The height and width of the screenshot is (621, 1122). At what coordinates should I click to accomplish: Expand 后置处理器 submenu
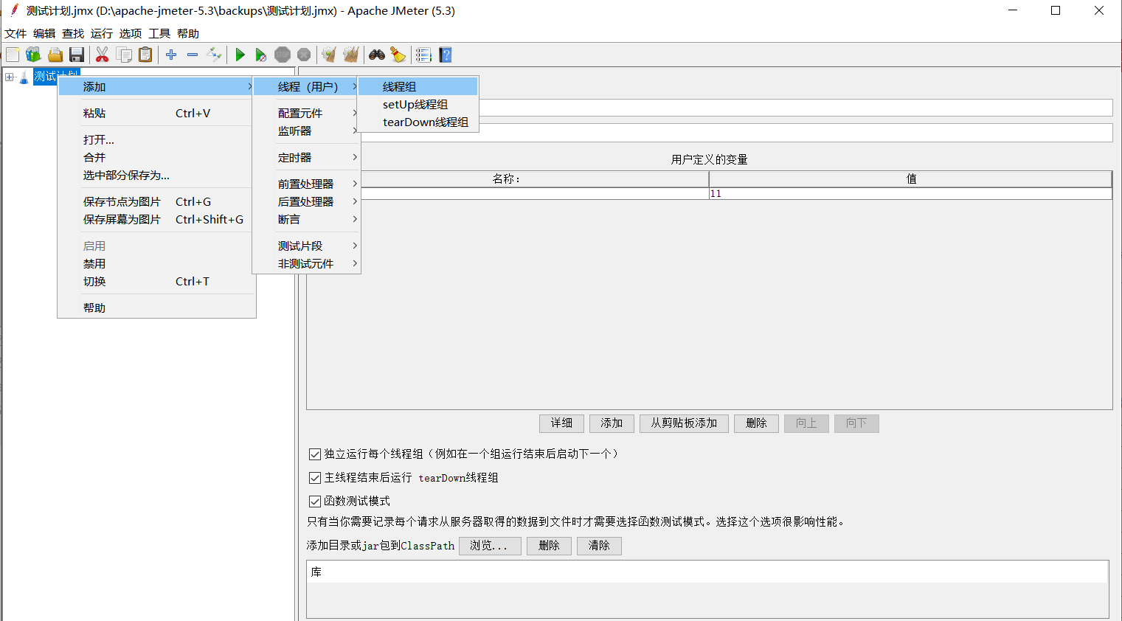[x=307, y=201]
